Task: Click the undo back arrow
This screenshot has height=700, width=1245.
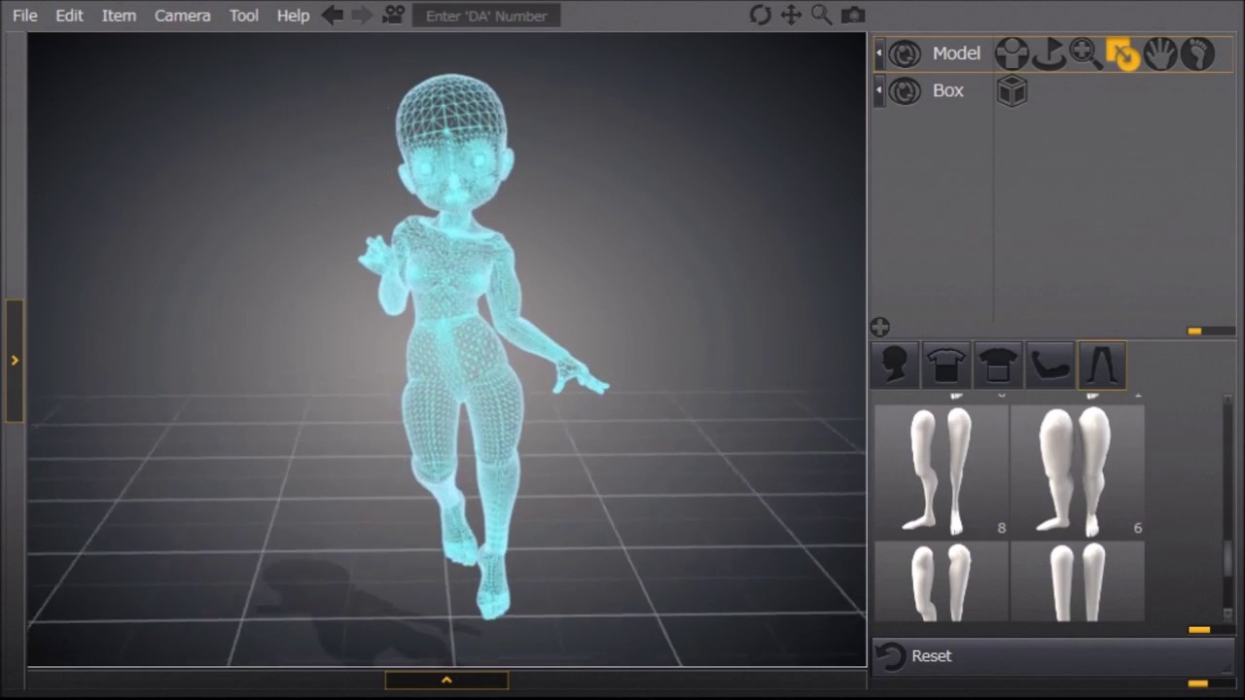Action: tap(332, 15)
